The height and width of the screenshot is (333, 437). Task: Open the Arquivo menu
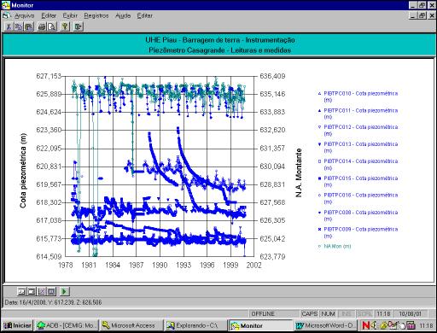pos(24,15)
